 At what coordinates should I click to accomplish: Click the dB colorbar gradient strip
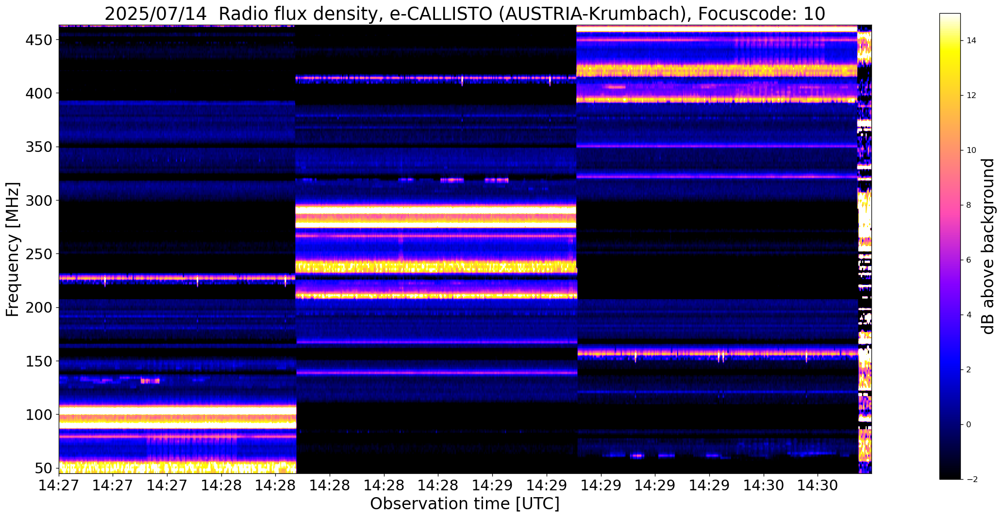[950, 246]
